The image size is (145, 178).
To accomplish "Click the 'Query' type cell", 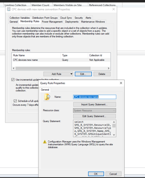I will tap(65, 60).
